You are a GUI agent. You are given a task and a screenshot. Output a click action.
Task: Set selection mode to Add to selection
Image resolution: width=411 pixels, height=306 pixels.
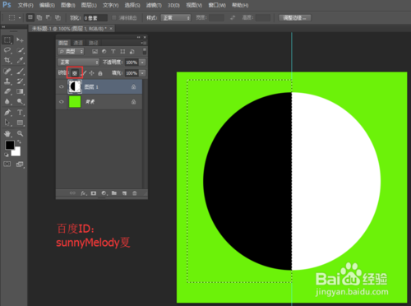click(39, 17)
